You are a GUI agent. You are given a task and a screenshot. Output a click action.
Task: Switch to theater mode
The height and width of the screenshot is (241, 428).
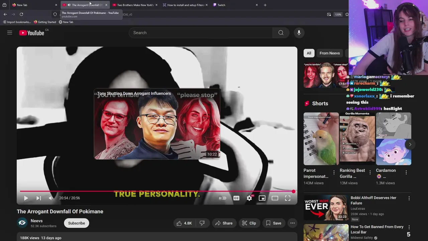pos(275,198)
